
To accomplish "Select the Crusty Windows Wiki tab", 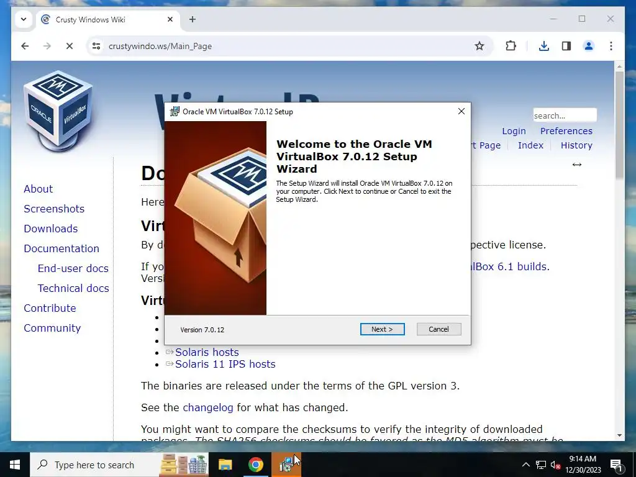I will pos(108,19).
